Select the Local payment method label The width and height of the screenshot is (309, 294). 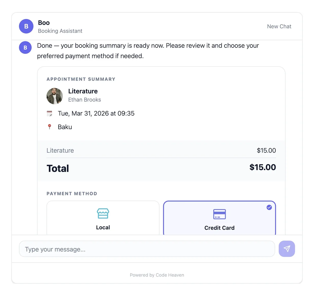103,227
